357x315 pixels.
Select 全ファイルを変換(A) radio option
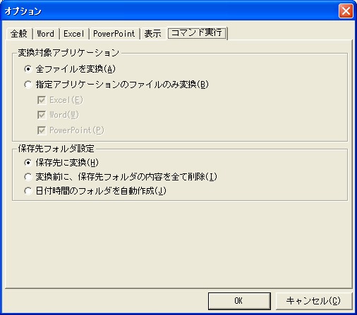[70, 69]
